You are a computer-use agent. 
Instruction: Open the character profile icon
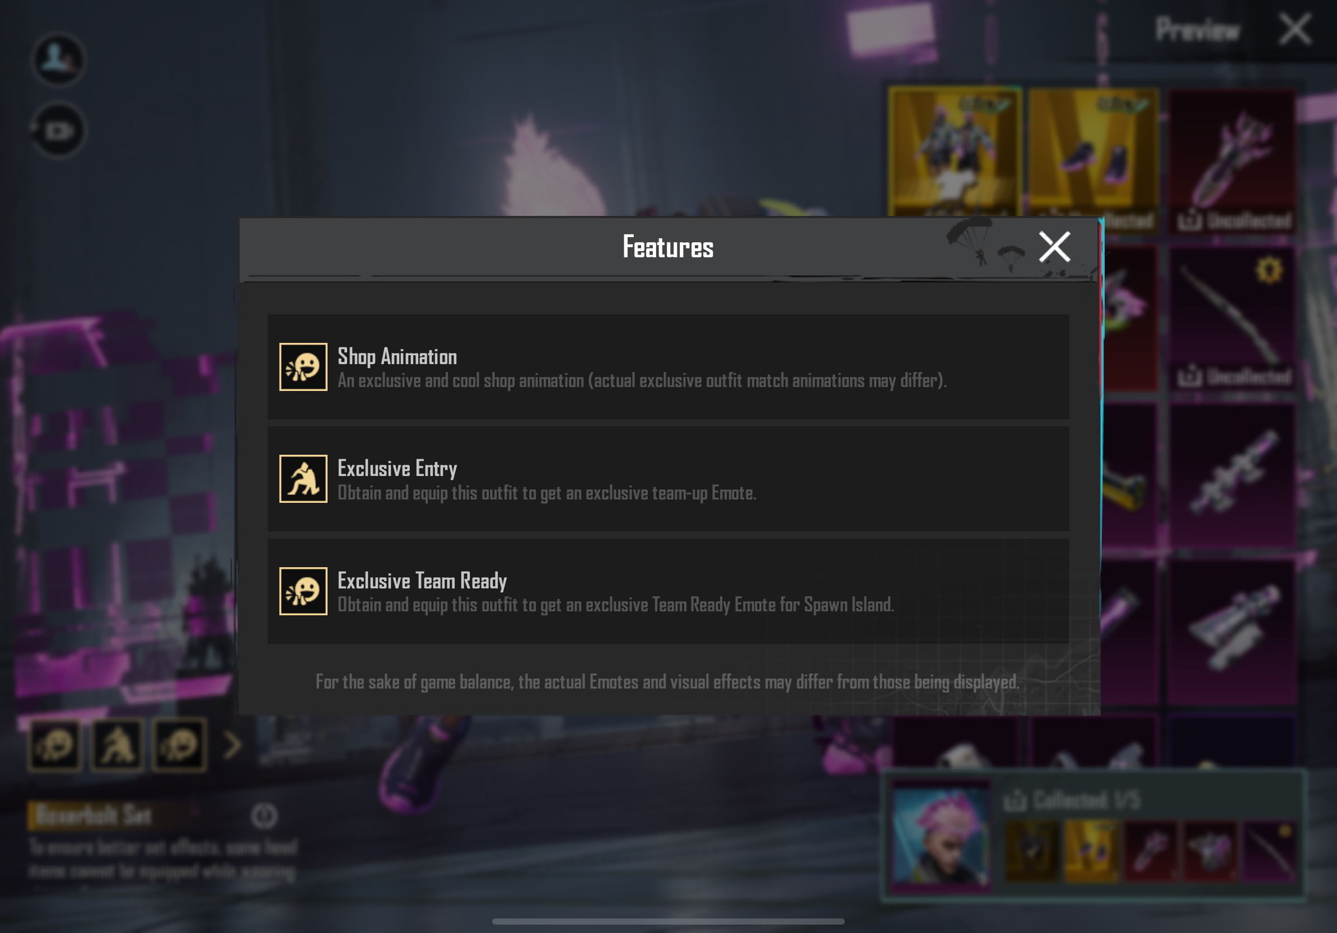[58, 59]
